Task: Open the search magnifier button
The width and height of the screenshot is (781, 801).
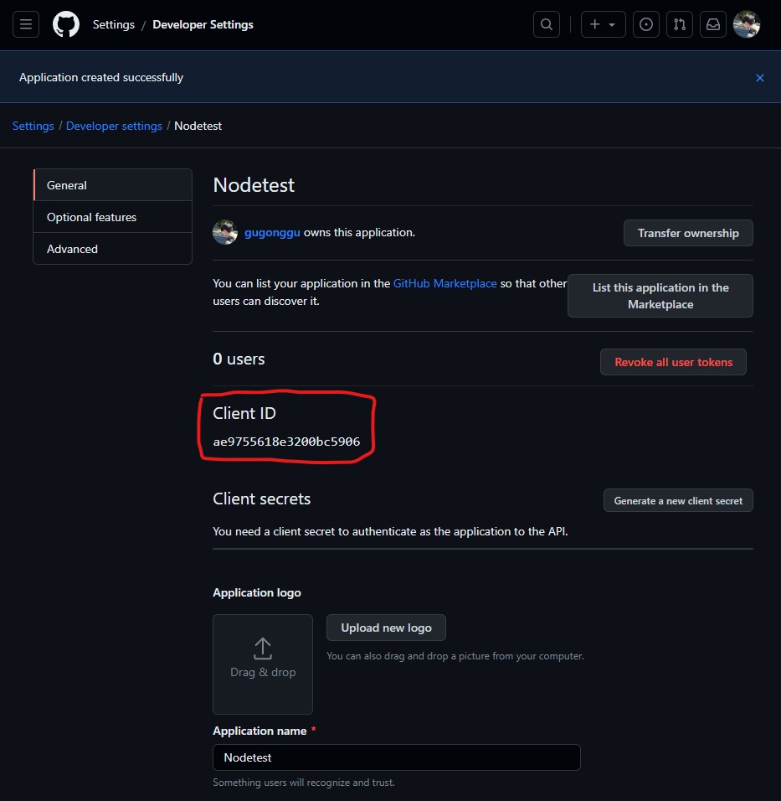Action: coord(546,24)
